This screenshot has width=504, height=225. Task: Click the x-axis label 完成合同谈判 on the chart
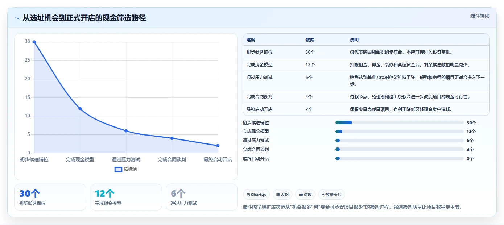tap(172, 159)
